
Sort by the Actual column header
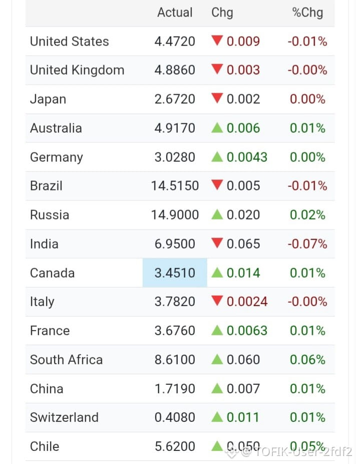tap(175, 13)
